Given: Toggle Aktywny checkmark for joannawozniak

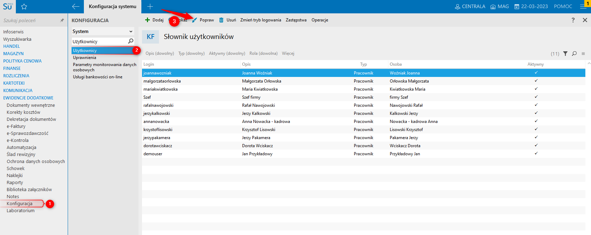Looking at the screenshot, I should click(536, 73).
